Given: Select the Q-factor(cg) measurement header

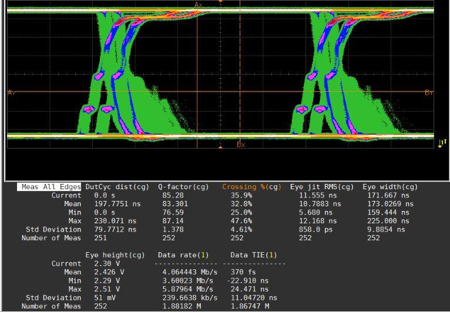Looking at the screenshot, I should coord(183,187).
